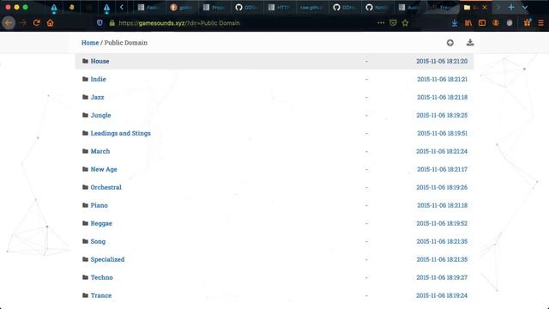Image resolution: width=549 pixels, height=309 pixels.
Task: Click the Public Domain breadcrumb text
Action: pos(126,43)
